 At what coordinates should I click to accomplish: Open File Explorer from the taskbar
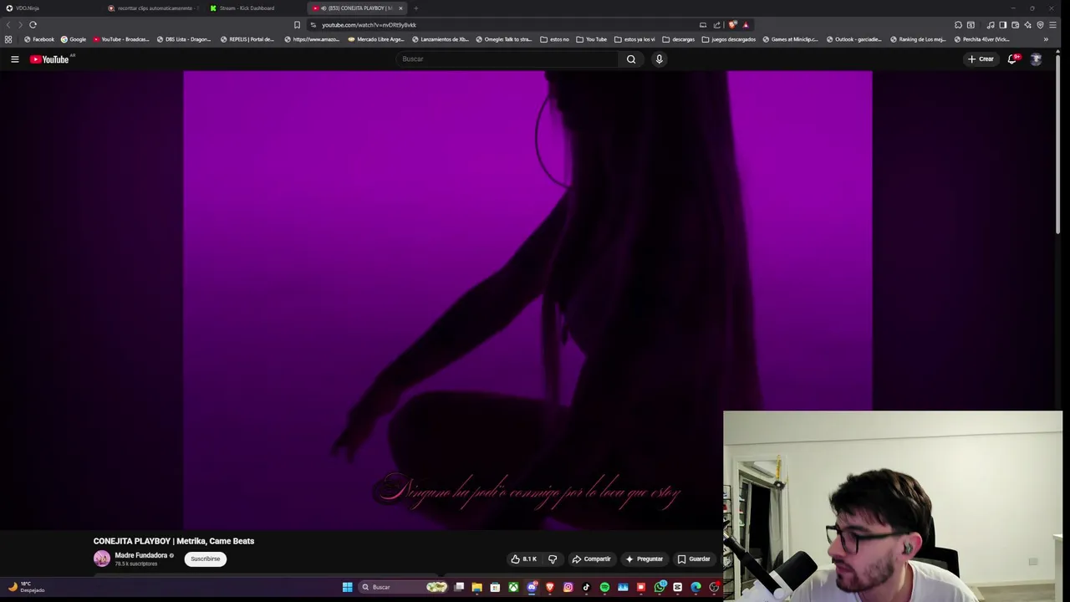coord(476,587)
